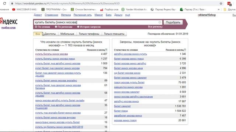The image size is (236, 132).
Task: Select the По словам radio button
Action: coord(36,27)
